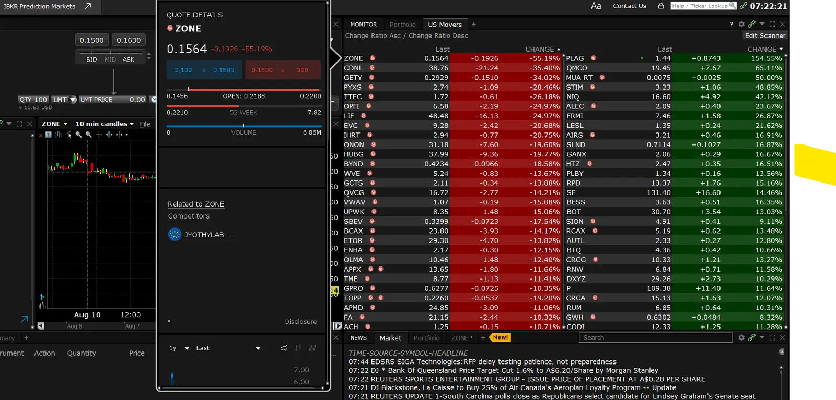Viewport: 836px width, 400px height.
Task: Click the second magnifier zoom icon in chart toolbar
Action: pos(89,135)
